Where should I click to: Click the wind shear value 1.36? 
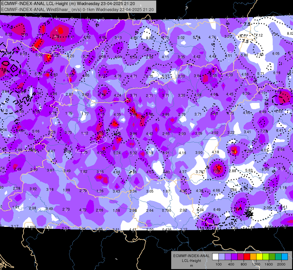[x=100, y=191]
